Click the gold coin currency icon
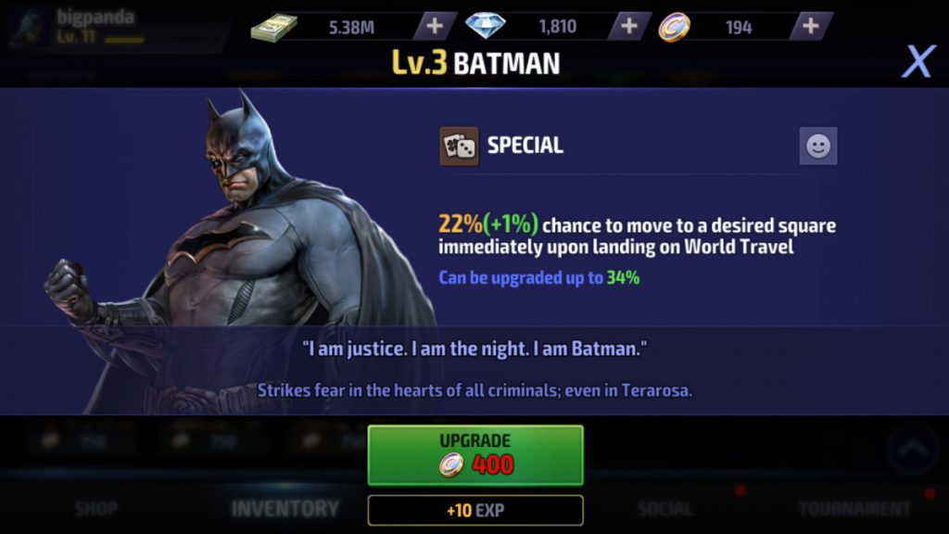949x534 pixels. (x=675, y=27)
